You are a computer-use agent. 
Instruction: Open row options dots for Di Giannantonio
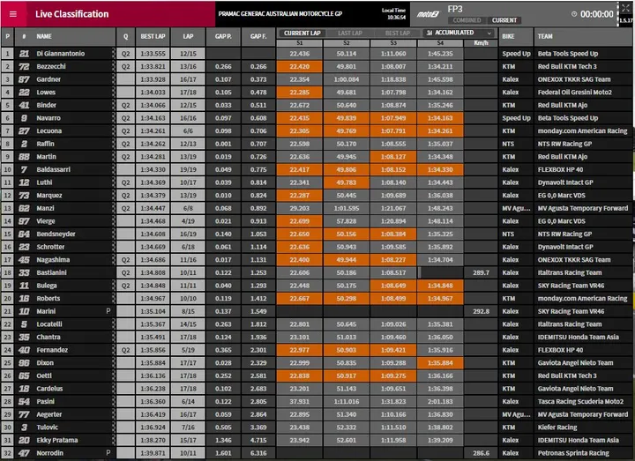(113, 54)
